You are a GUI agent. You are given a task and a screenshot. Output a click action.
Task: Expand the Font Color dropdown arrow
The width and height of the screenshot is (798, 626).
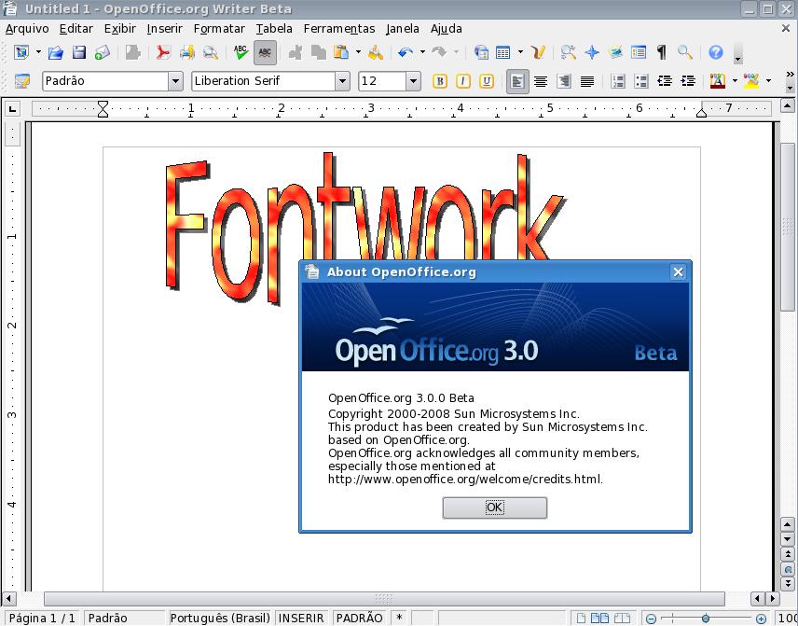[x=735, y=81]
